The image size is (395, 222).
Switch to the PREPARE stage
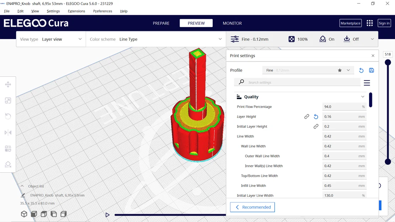point(161,23)
